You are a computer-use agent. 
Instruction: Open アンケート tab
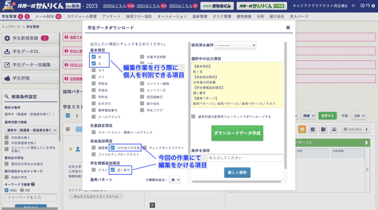coord(111,16)
